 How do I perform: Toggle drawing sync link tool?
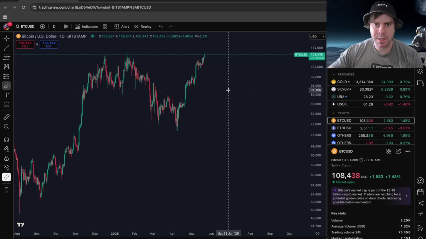coord(6,177)
